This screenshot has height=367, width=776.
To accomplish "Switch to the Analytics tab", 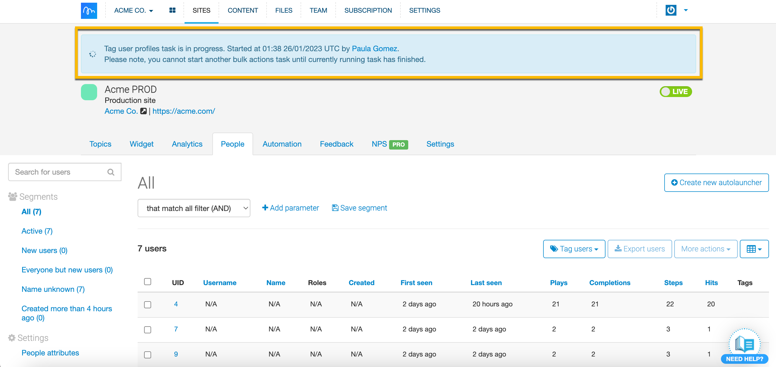I will tap(187, 144).
